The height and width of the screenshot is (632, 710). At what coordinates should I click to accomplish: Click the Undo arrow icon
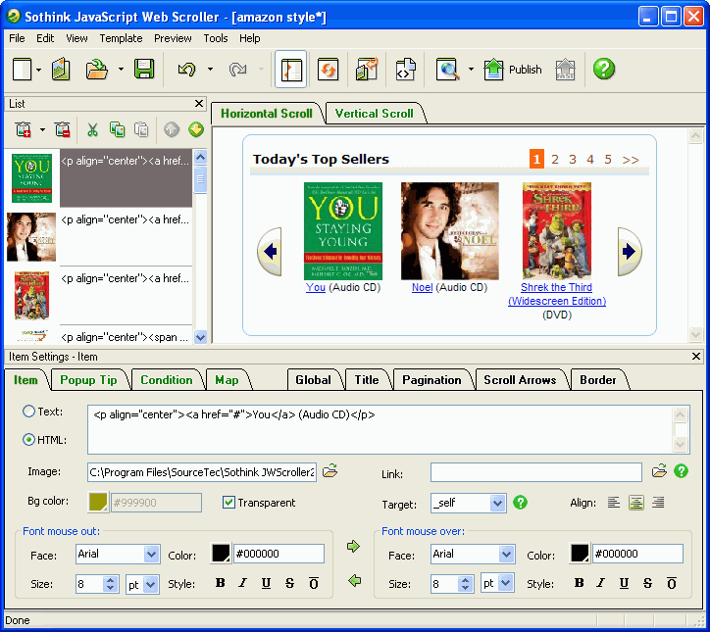(x=186, y=70)
